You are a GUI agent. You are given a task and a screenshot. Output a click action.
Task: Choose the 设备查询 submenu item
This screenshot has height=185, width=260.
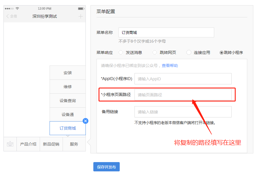pyautogui.click(x=68, y=101)
